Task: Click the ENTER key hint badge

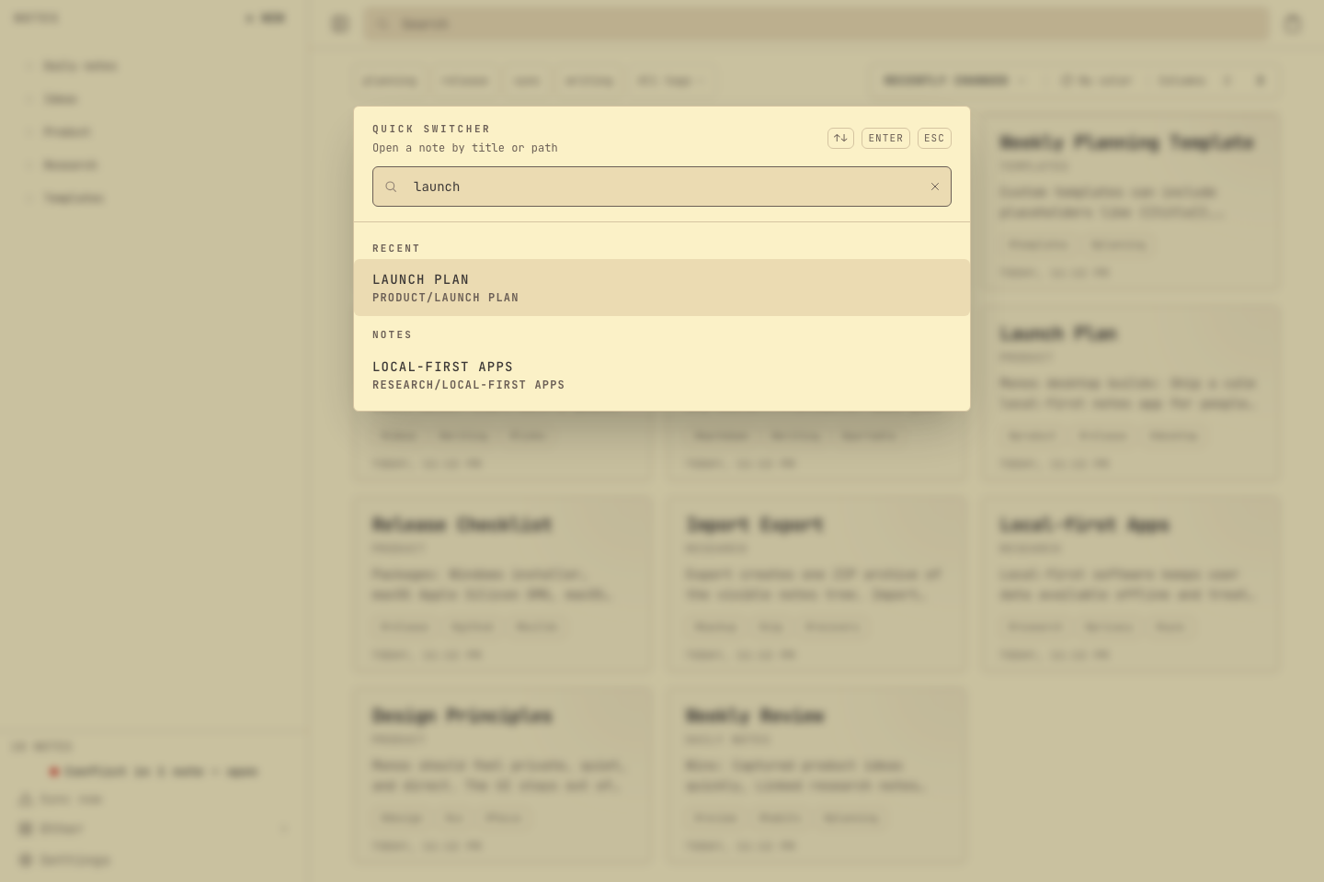Action: 885,138
